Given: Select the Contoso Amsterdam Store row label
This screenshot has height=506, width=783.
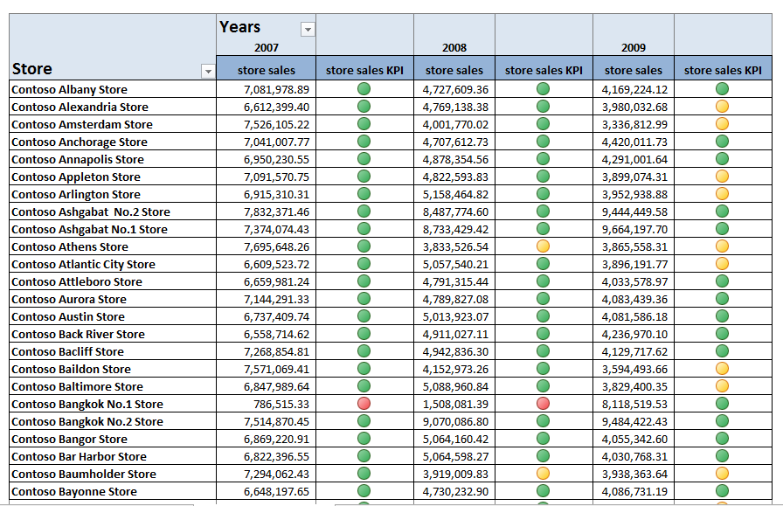Looking at the screenshot, I should (x=113, y=124).
